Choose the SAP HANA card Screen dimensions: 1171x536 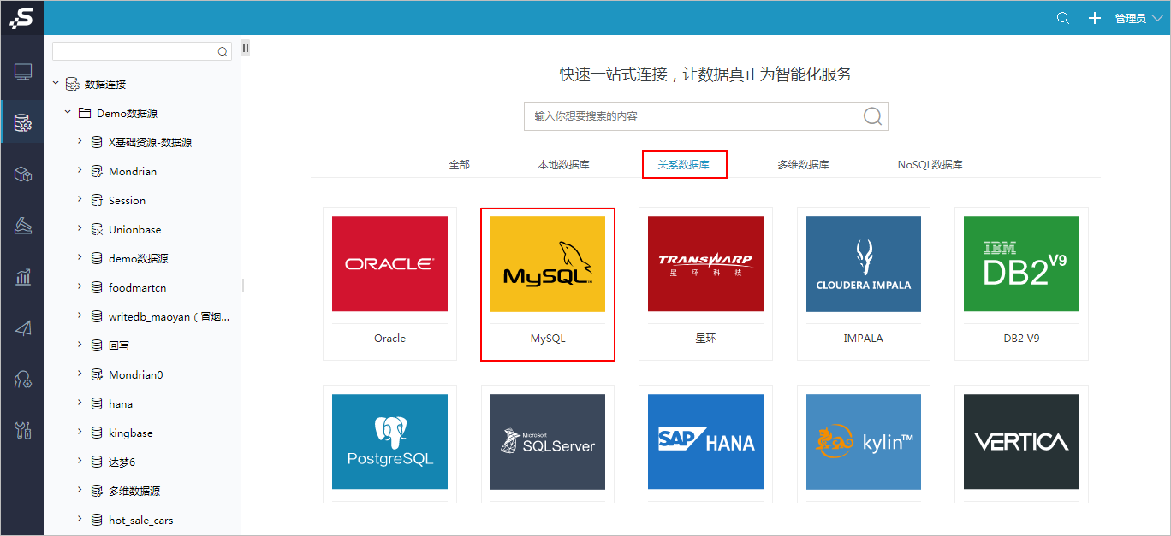pyautogui.click(x=705, y=443)
